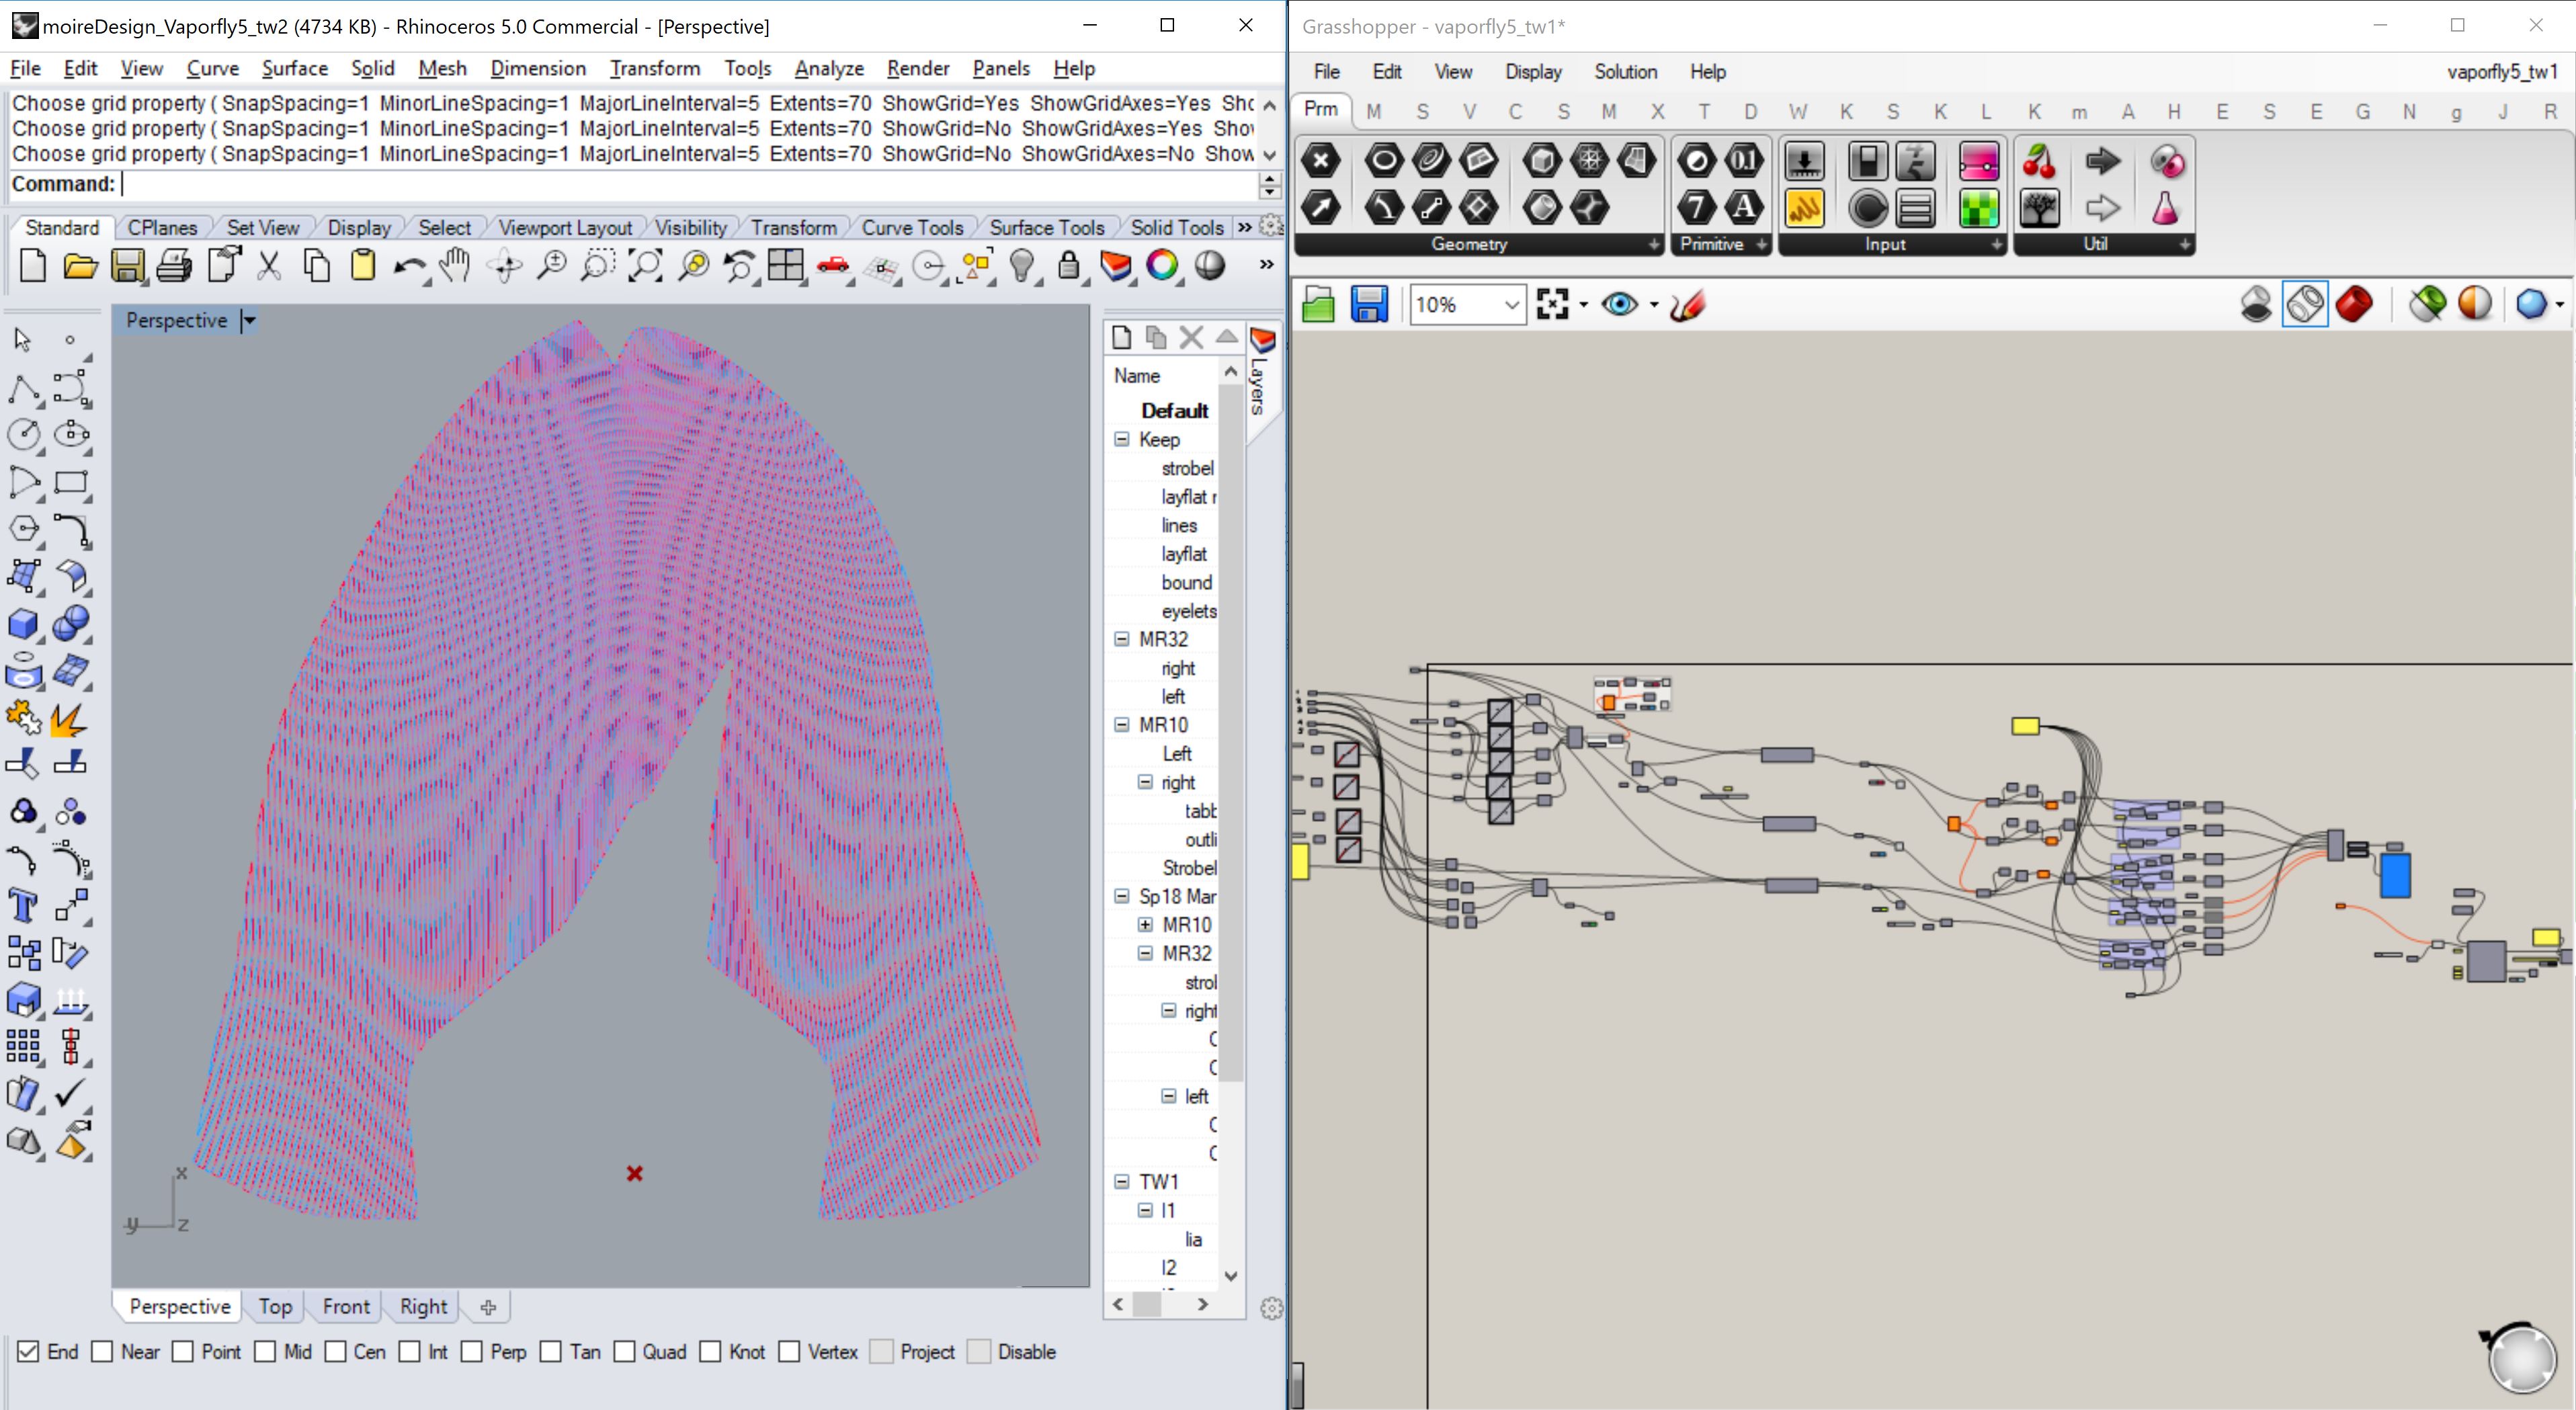Screen dimensions: 2576x1410
Task: Click the Zoom Extents icon in Rhino toolbar
Action: [645, 266]
